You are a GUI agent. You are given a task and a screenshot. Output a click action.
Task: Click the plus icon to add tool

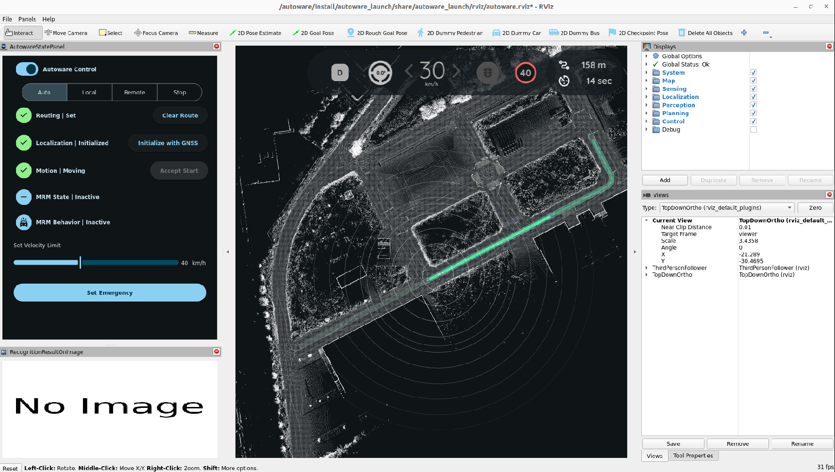(x=744, y=33)
